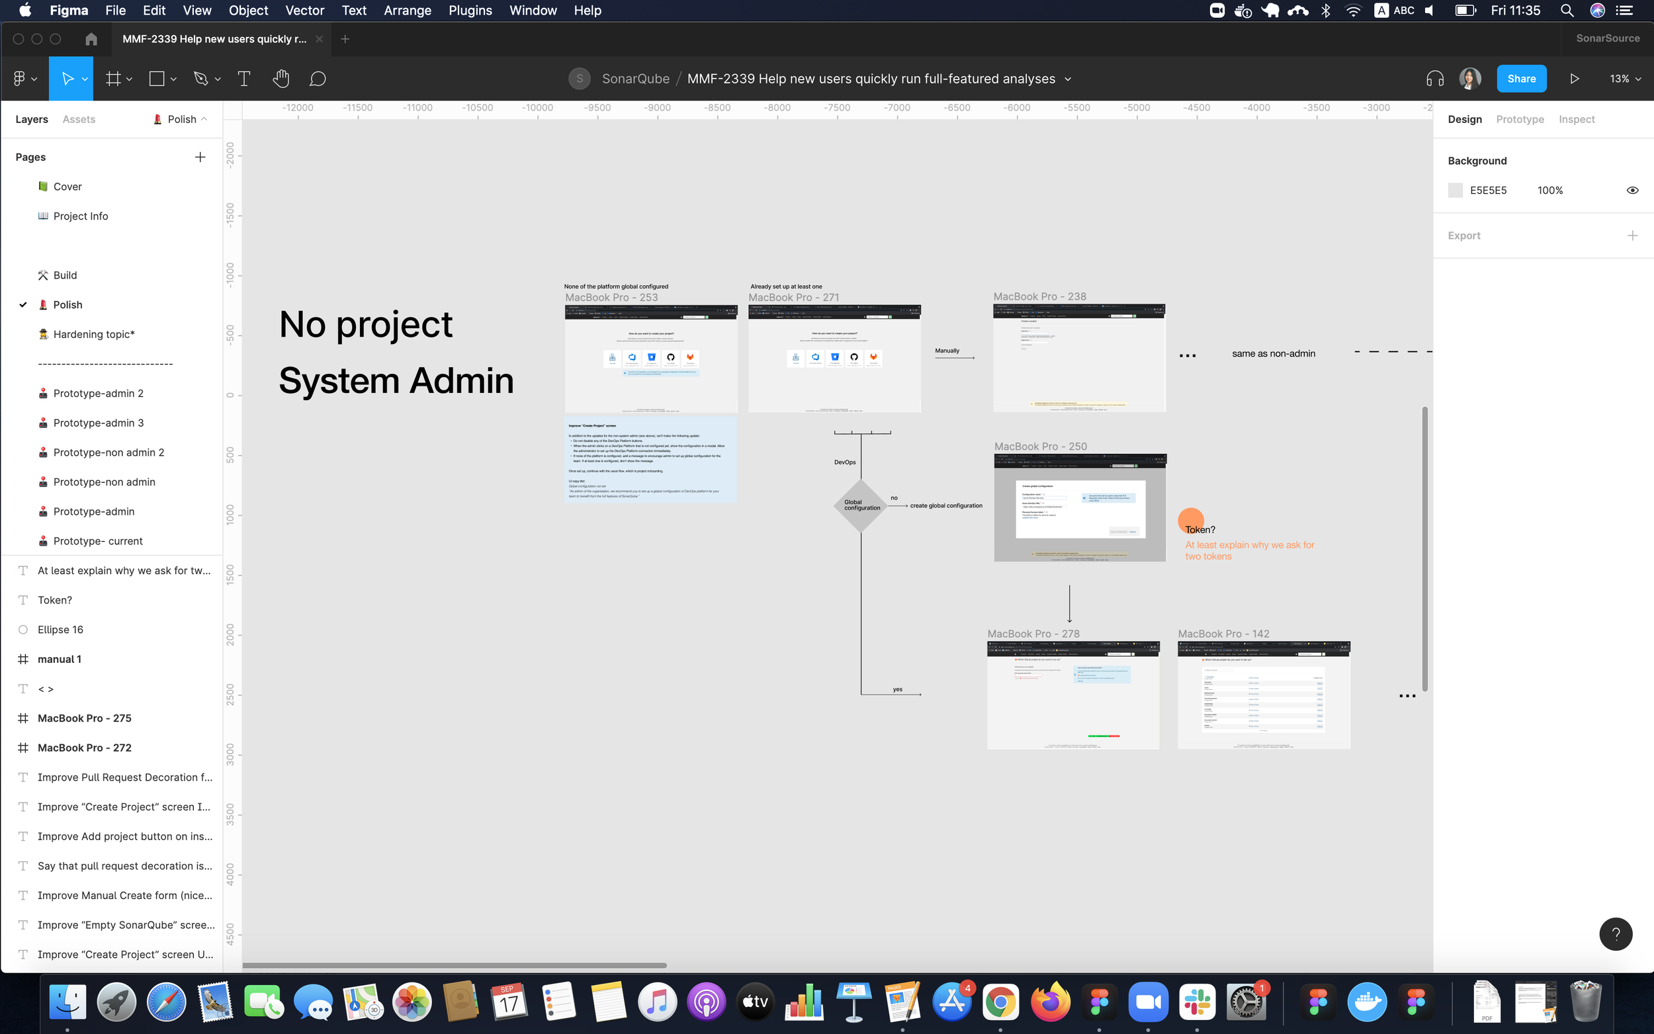Select the Text tool
Viewport: 1654px width, 1034px height.
[243, 79]
